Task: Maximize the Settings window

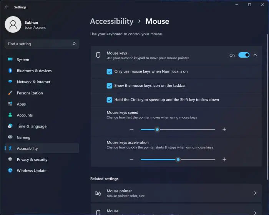Action: click(249, 5)
